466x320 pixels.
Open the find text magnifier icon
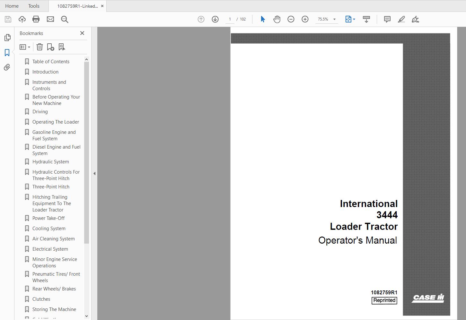pyautogui.click(x=65, y=19)
